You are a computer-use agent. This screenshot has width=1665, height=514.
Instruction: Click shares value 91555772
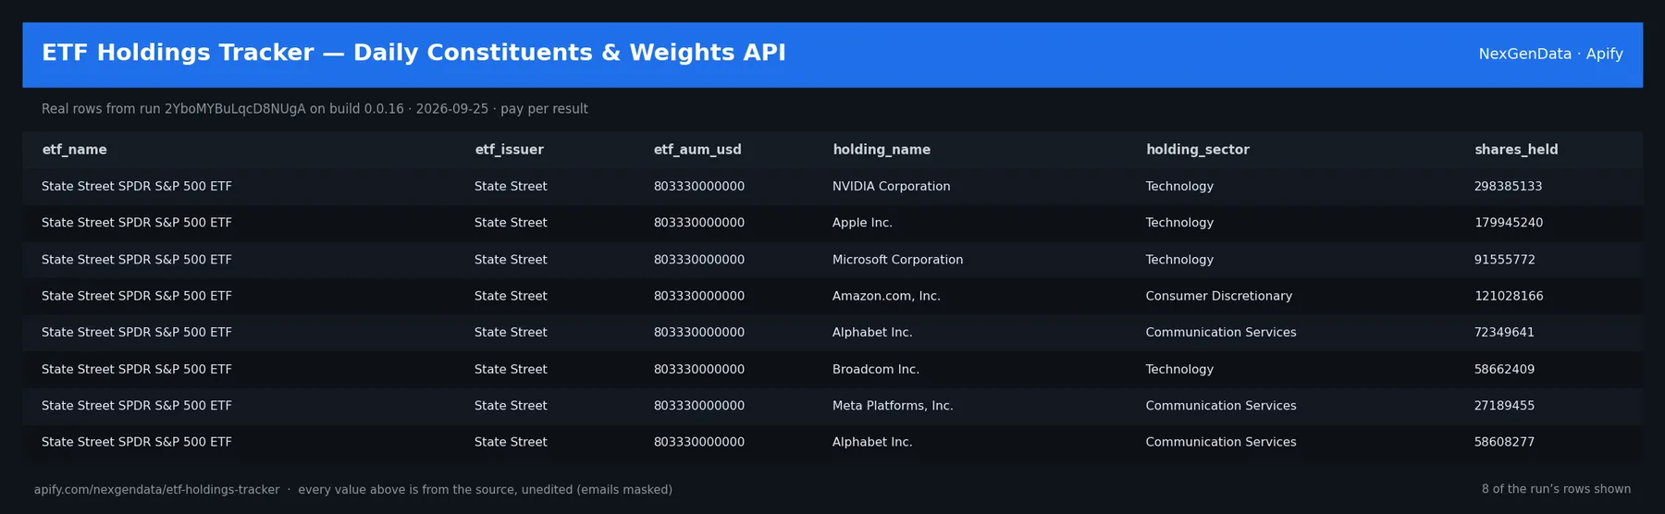tap(1504, 260)
